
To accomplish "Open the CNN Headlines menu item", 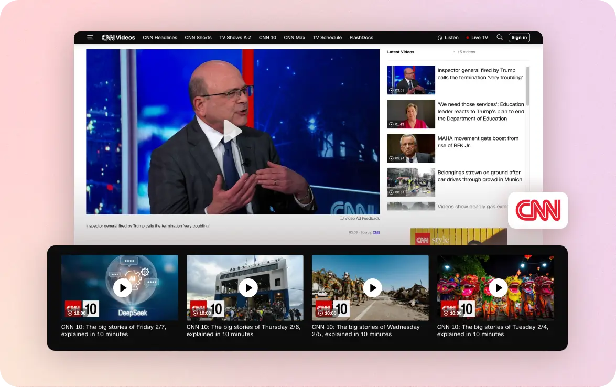I will tap(160, 38).
